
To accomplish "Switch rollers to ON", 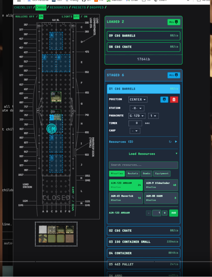I will (x=41, y=17).
